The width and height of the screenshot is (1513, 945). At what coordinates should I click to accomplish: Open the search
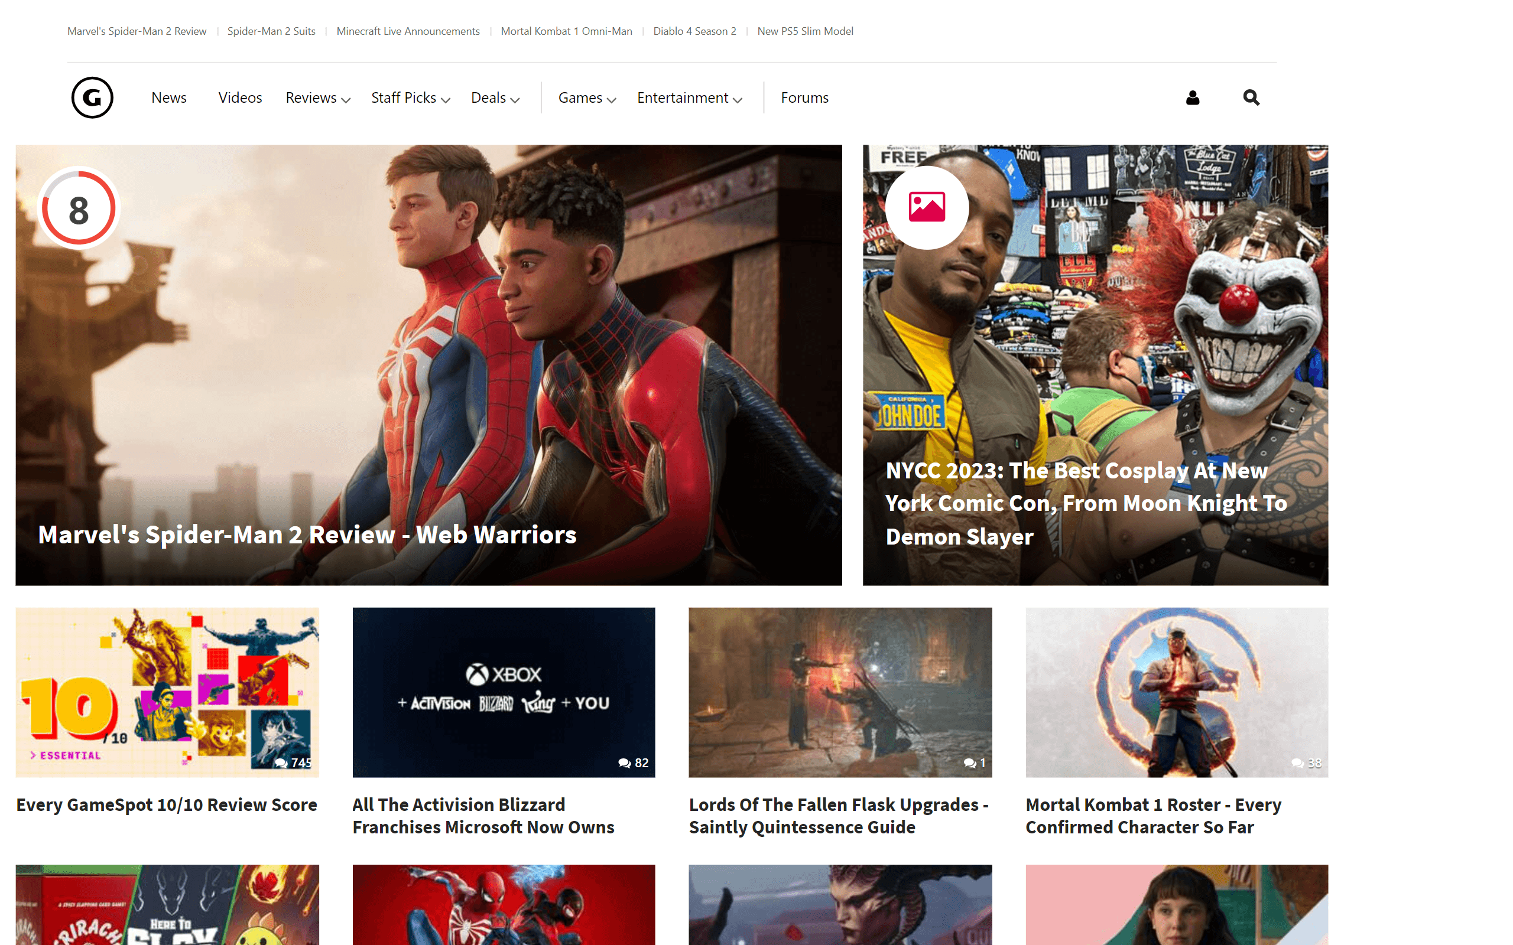1251,97
